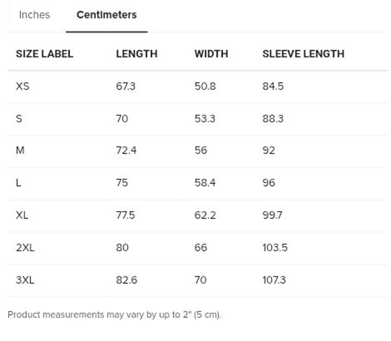Select the XS size row label

22,86
